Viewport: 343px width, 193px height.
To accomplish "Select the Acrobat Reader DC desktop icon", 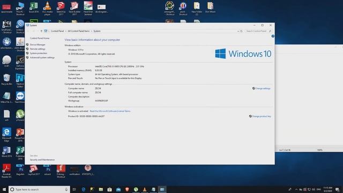I will point(7,171).
